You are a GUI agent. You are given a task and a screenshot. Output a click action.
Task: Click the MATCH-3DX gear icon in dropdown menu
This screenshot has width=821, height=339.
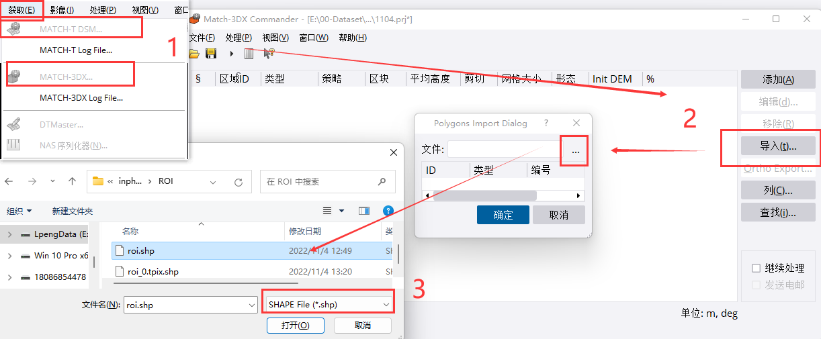[x=13, y=77]
